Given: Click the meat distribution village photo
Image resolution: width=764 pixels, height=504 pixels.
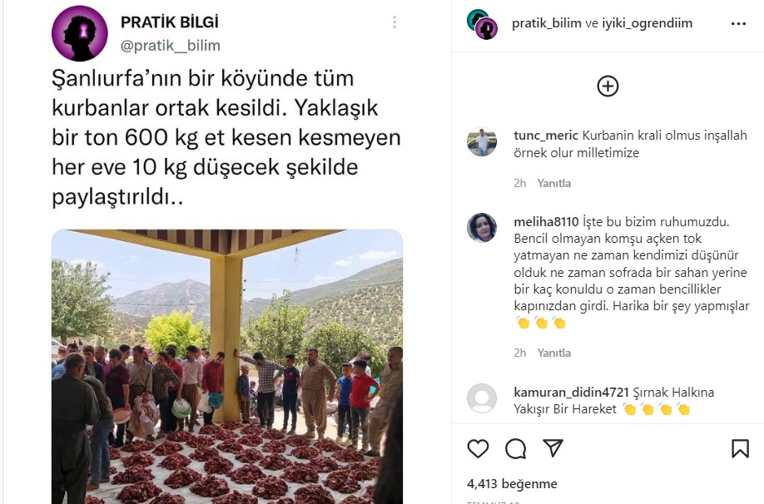Looking at the screenshot, I should point(227,367).
